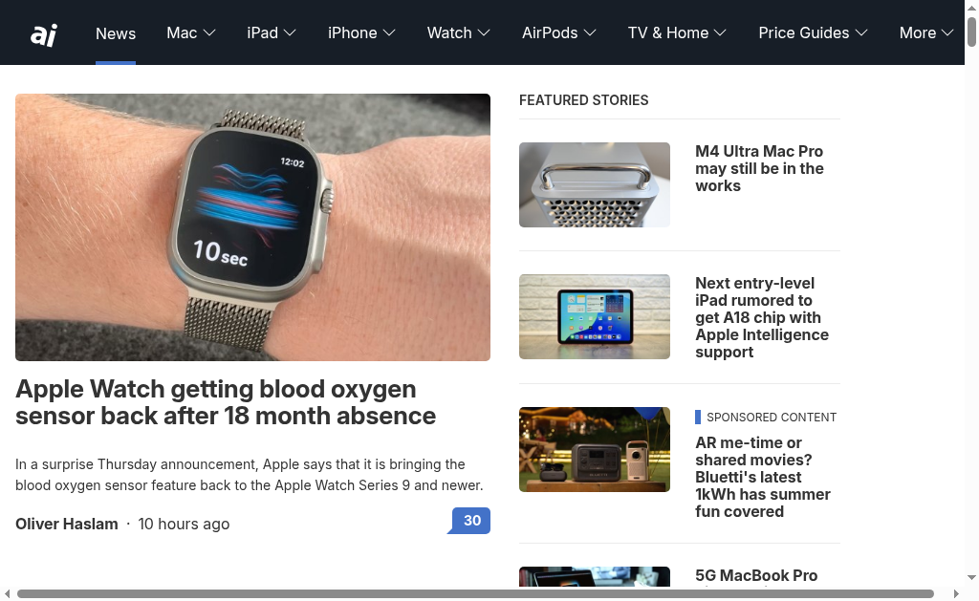Expand the AirPods menu chevron

[x=590, y=32]
